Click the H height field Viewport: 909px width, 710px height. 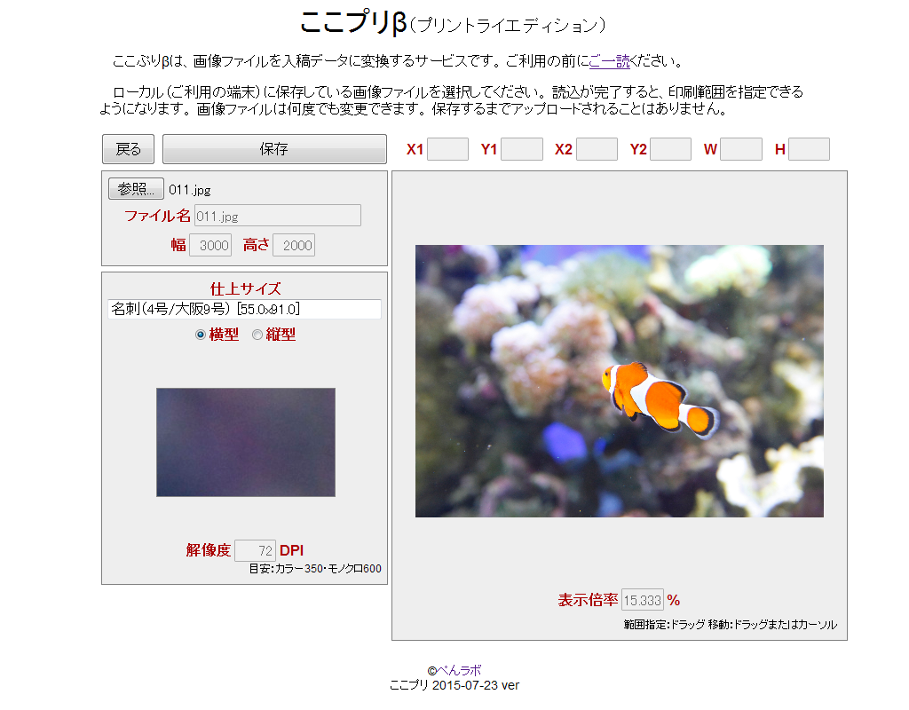pos(809,149)
